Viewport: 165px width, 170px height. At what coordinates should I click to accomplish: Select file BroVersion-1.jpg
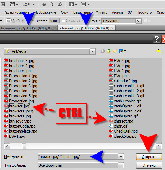click(21, 76)
